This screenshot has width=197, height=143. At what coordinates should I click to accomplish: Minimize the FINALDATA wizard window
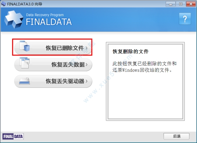point(171,4)
